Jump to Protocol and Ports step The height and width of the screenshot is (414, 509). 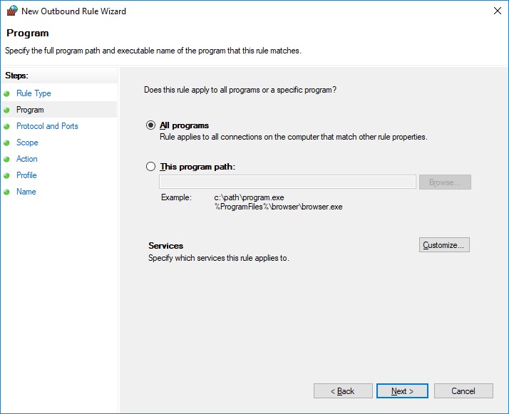tap(47, 126)
